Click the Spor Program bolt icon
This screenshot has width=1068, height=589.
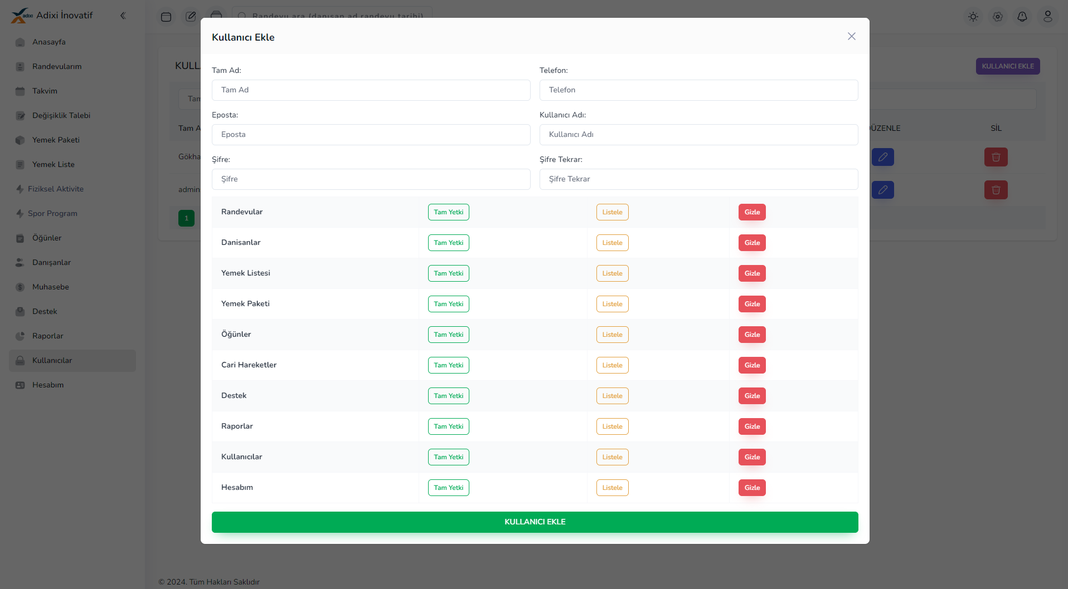[x=20, y=214]
